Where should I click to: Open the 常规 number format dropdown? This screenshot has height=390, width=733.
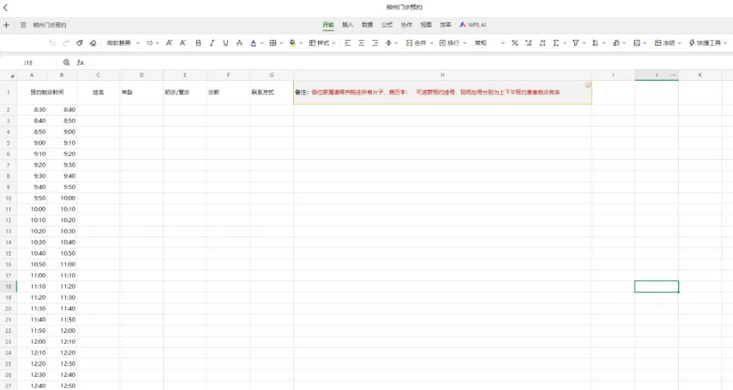pyautogui.click(x=489, y=43)
